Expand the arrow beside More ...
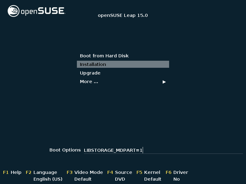 coord(164,82)
